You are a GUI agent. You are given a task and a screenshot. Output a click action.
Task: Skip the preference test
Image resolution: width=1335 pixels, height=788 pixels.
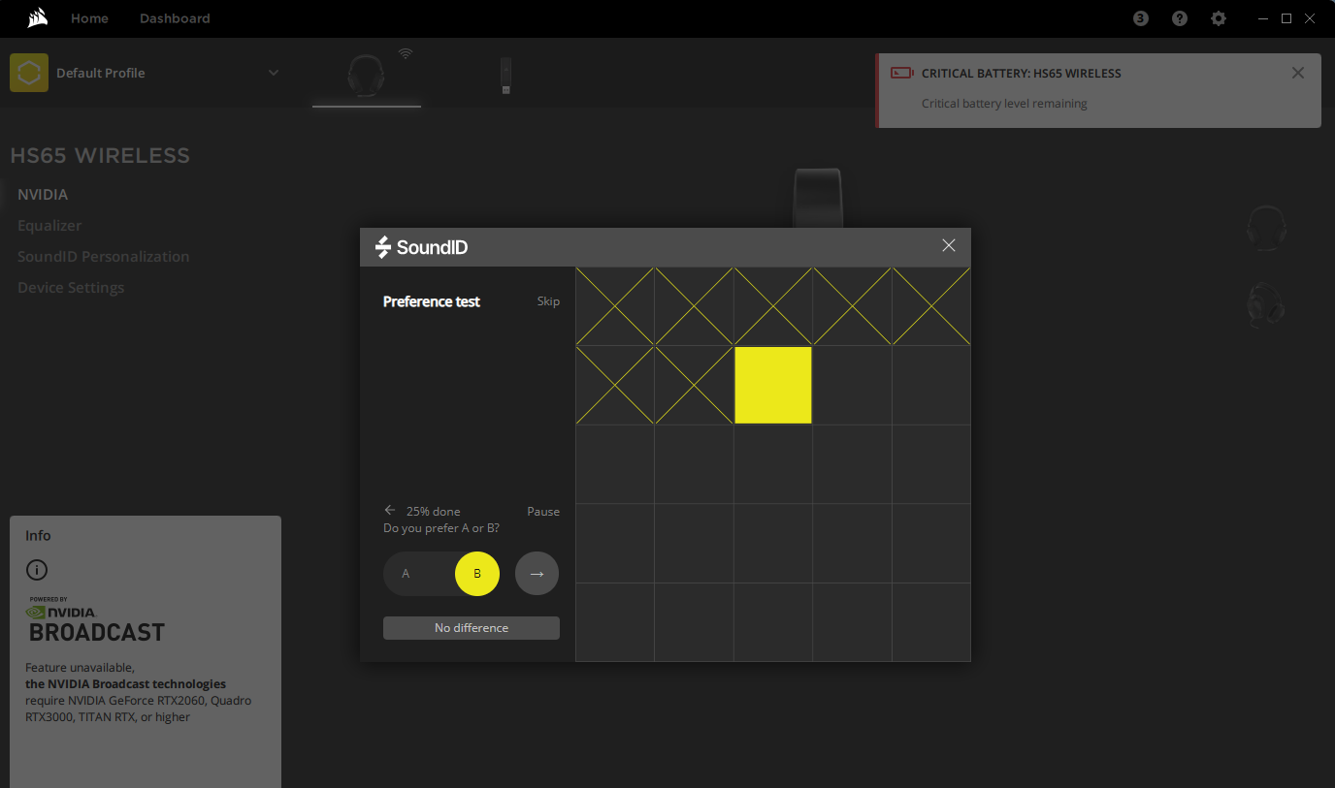548,301
